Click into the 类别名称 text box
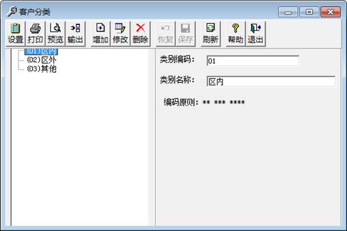Viewport: 347px width, 231px height. point(271,81)
